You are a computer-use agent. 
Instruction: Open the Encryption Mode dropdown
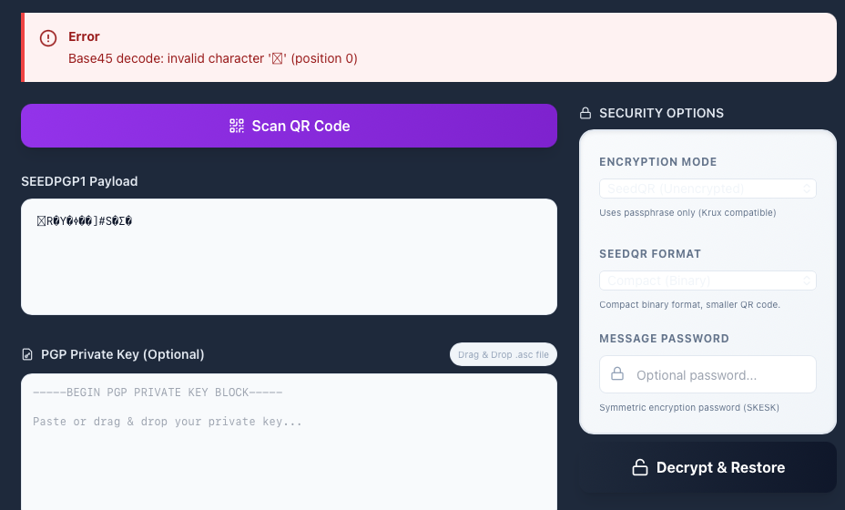point(708,189)
